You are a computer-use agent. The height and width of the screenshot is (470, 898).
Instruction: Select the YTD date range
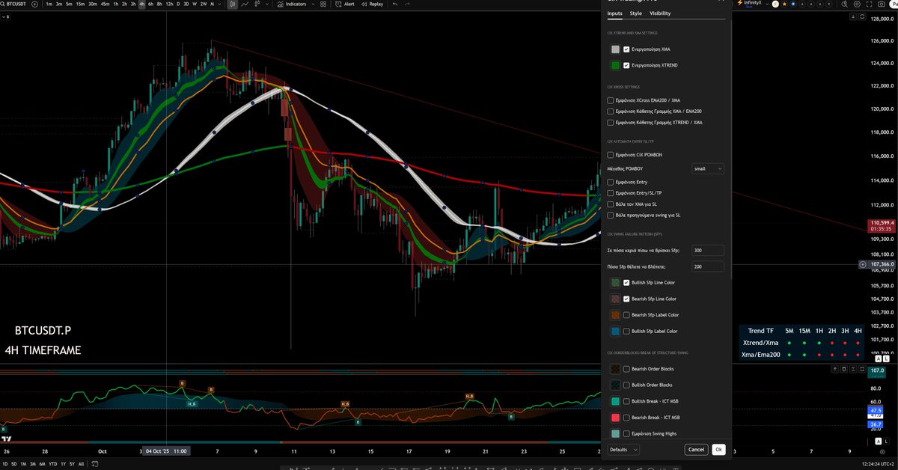tap(53, 464)
